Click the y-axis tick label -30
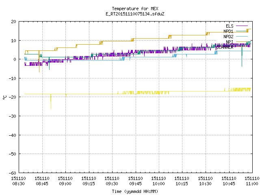The height and width of the screenshot is (195, 260). click(13, 116)
